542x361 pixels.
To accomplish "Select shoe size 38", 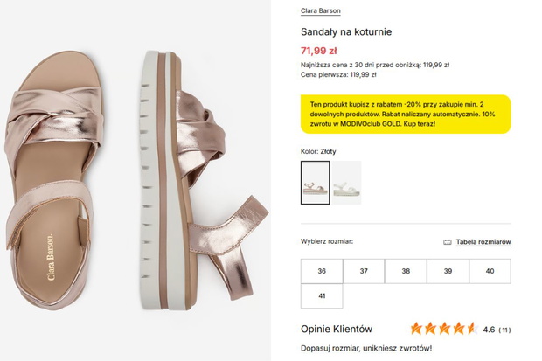I will (x=406, y=271).
